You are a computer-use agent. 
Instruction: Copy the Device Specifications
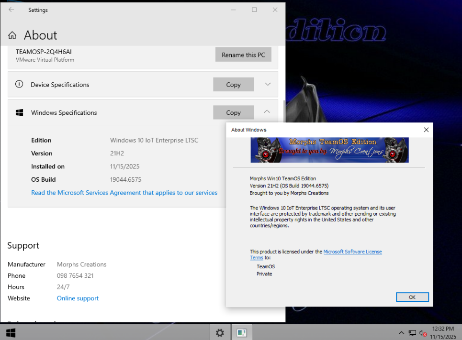pos(233,85)
